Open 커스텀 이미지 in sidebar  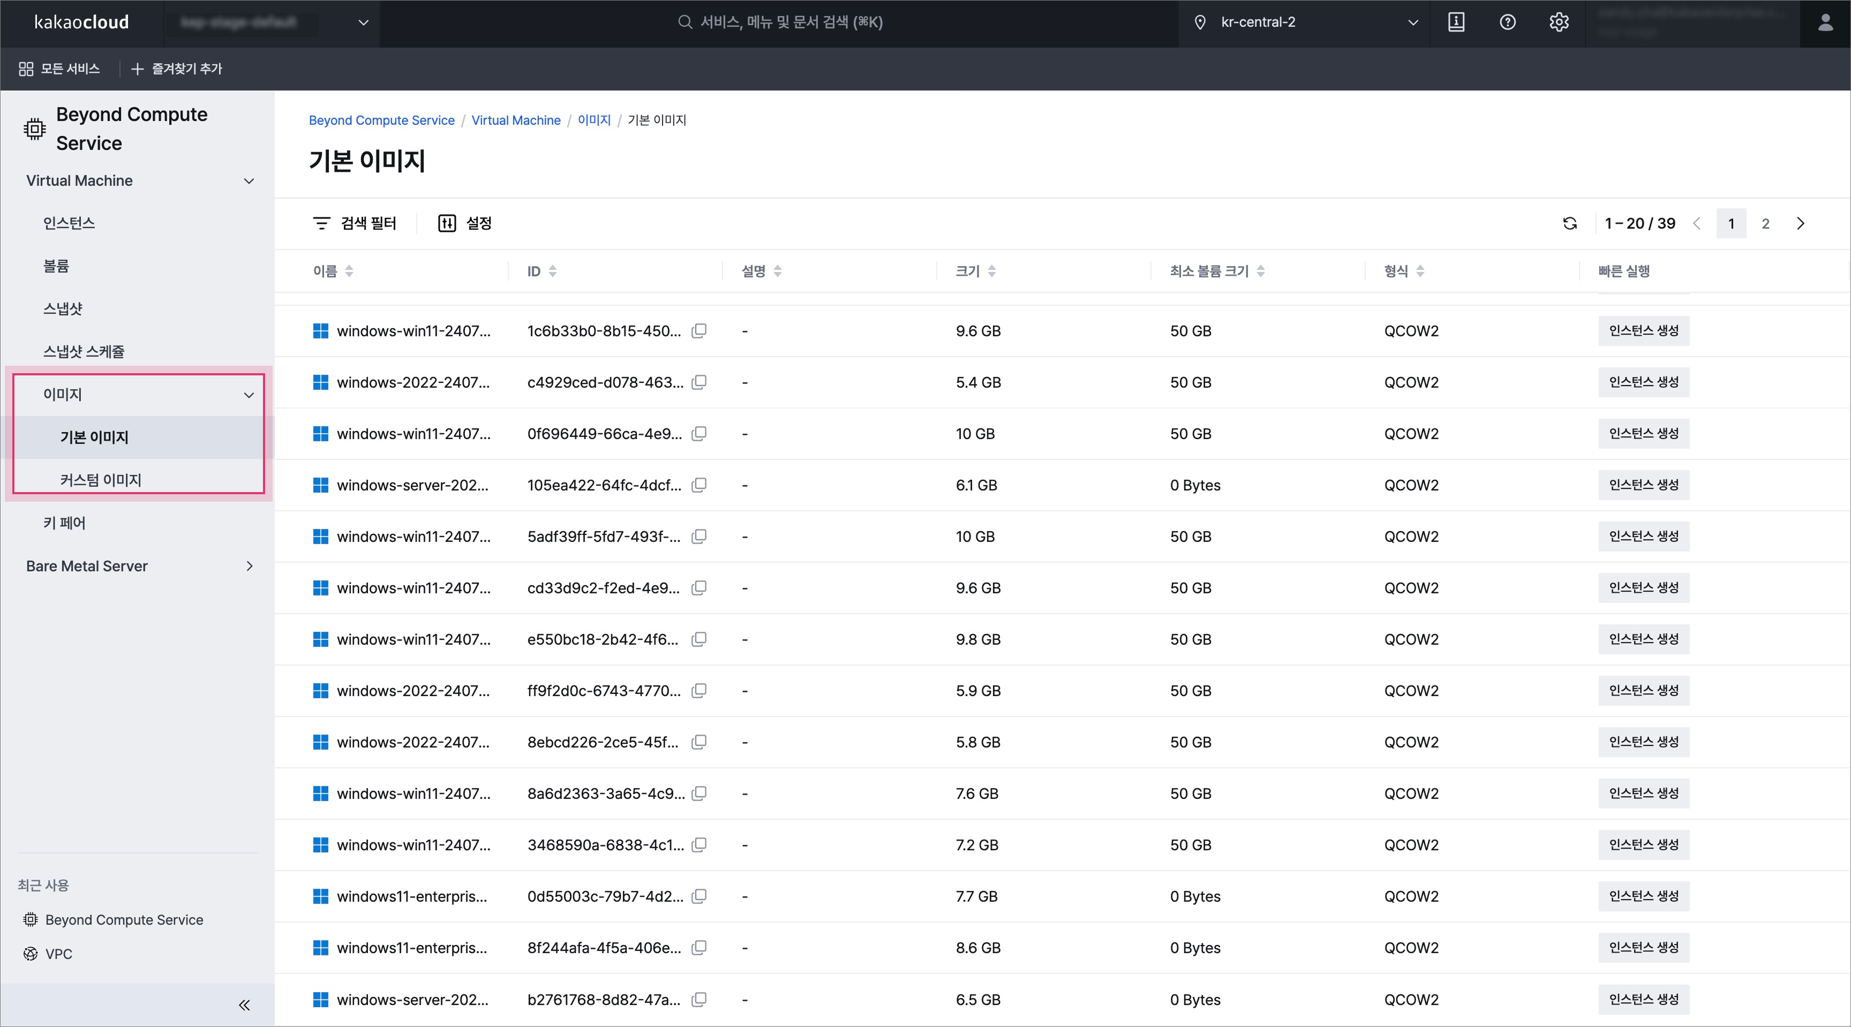(101, 479)
